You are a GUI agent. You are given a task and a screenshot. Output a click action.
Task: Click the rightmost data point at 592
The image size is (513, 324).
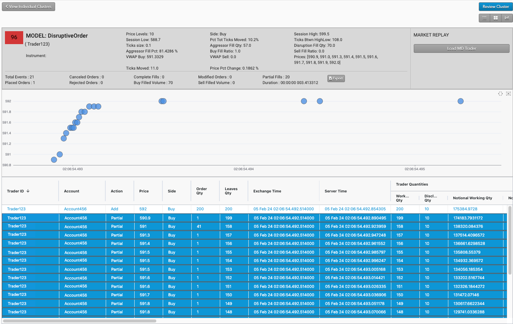pyautogui.click(x=461, y=101)
